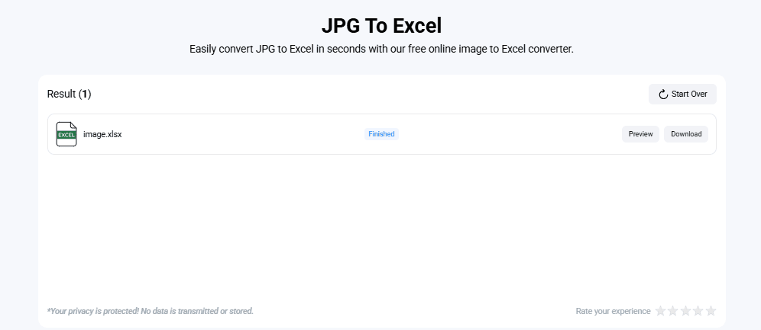761x330 pixels.
Task: Download the image.xlsx file
Action: [x=685, y=134]
